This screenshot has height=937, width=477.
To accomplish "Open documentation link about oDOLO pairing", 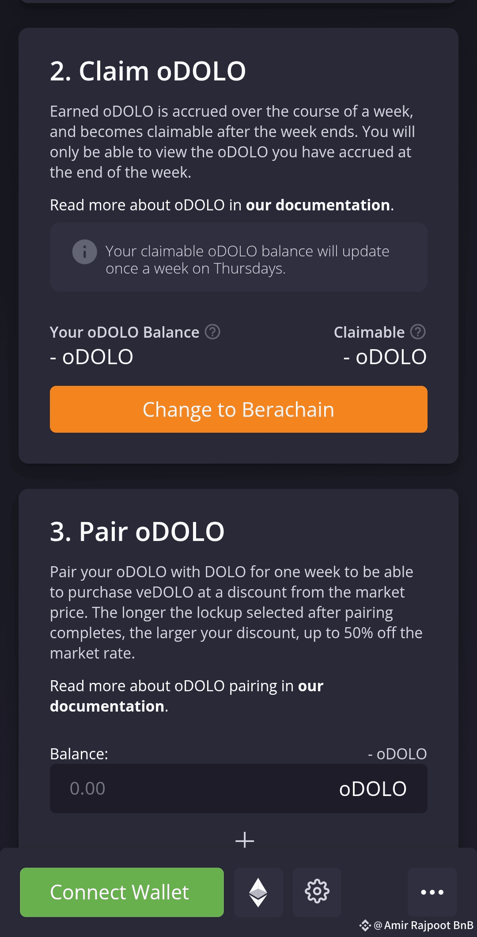I will coord(108,706).
